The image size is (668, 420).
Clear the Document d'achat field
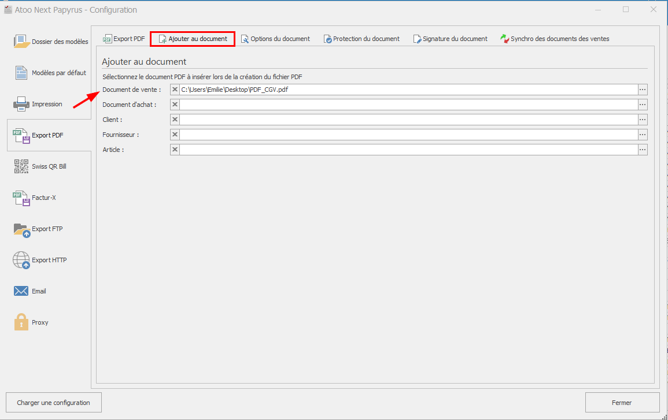pos(175,105)
